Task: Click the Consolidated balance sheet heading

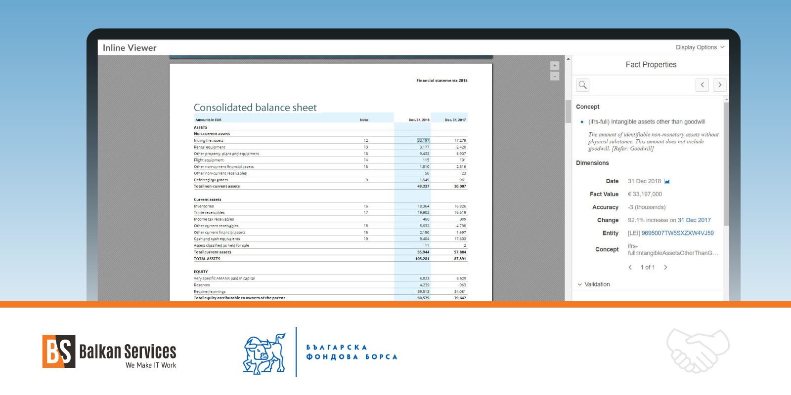Action: coord(255,108)
